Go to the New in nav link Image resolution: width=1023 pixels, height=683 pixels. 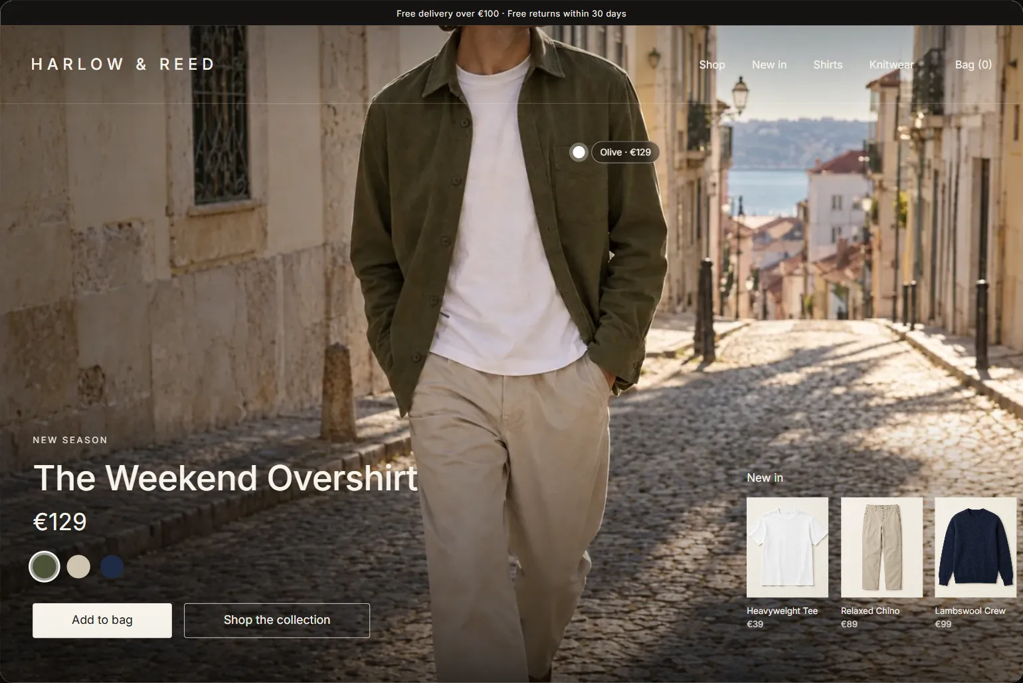coord(769,64)
